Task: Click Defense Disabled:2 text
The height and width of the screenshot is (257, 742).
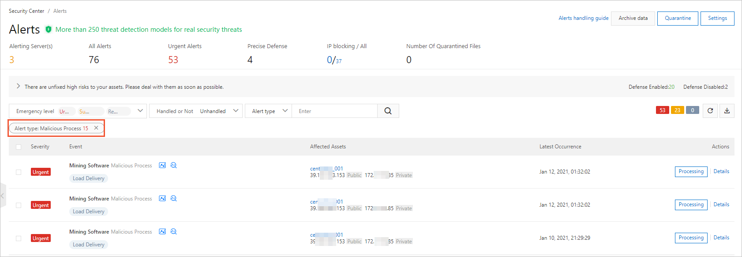Action: (706, 87)
